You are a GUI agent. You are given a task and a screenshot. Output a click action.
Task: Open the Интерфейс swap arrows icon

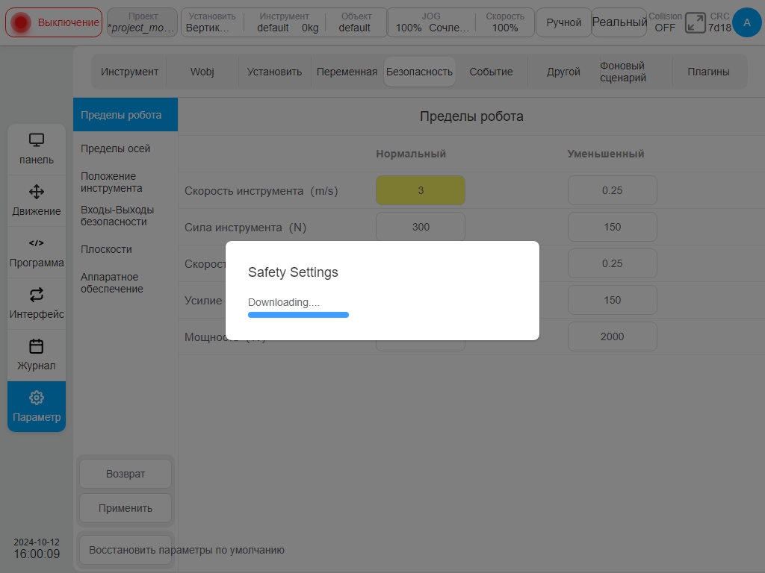(37, 294)
